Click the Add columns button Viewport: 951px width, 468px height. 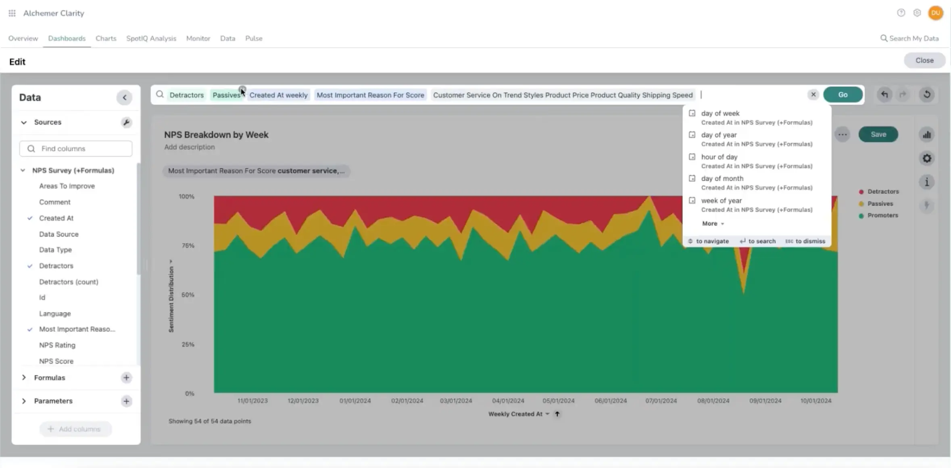coord(75,429)
